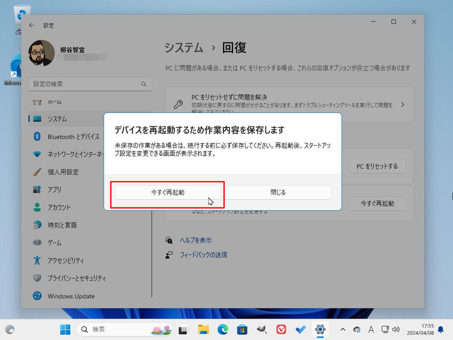Open アプリ settings in sidebar
Viewport: 453px width, 340px height.
(66, 190)
